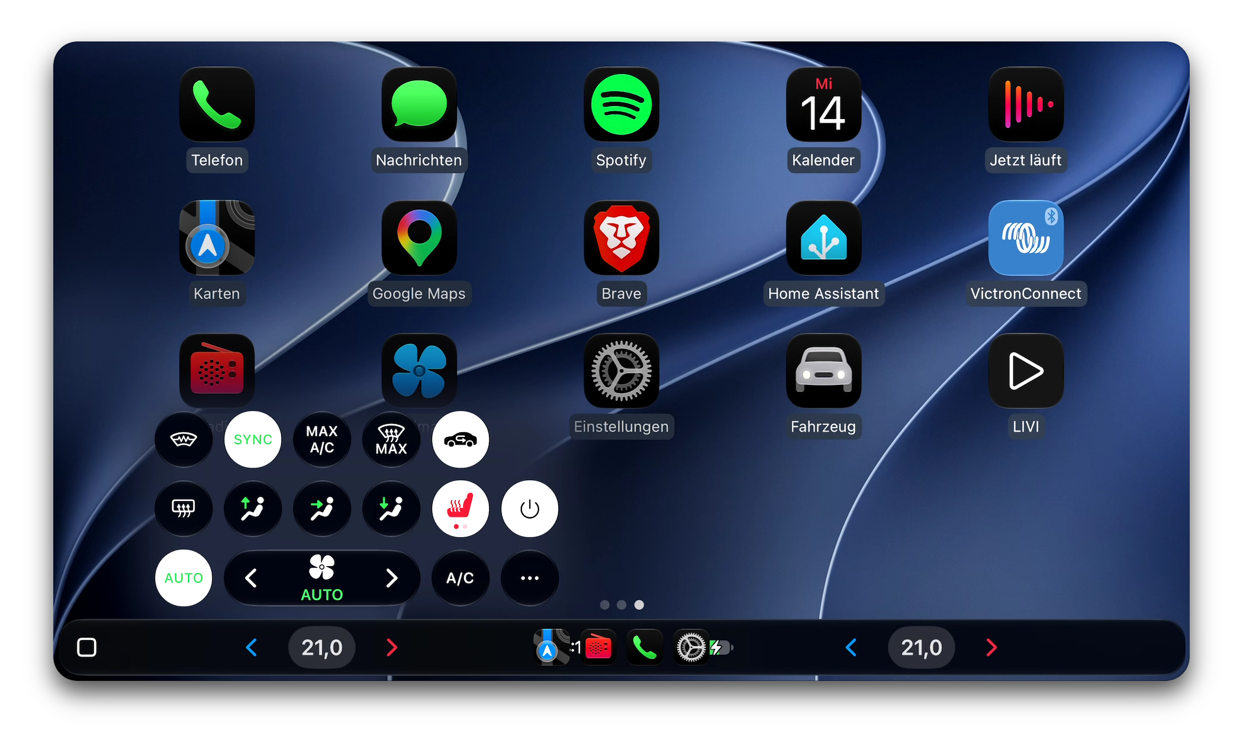Toggle face-level airflow direction
The width and height of the screenshot is (1243, 746).
pos(322,509)
